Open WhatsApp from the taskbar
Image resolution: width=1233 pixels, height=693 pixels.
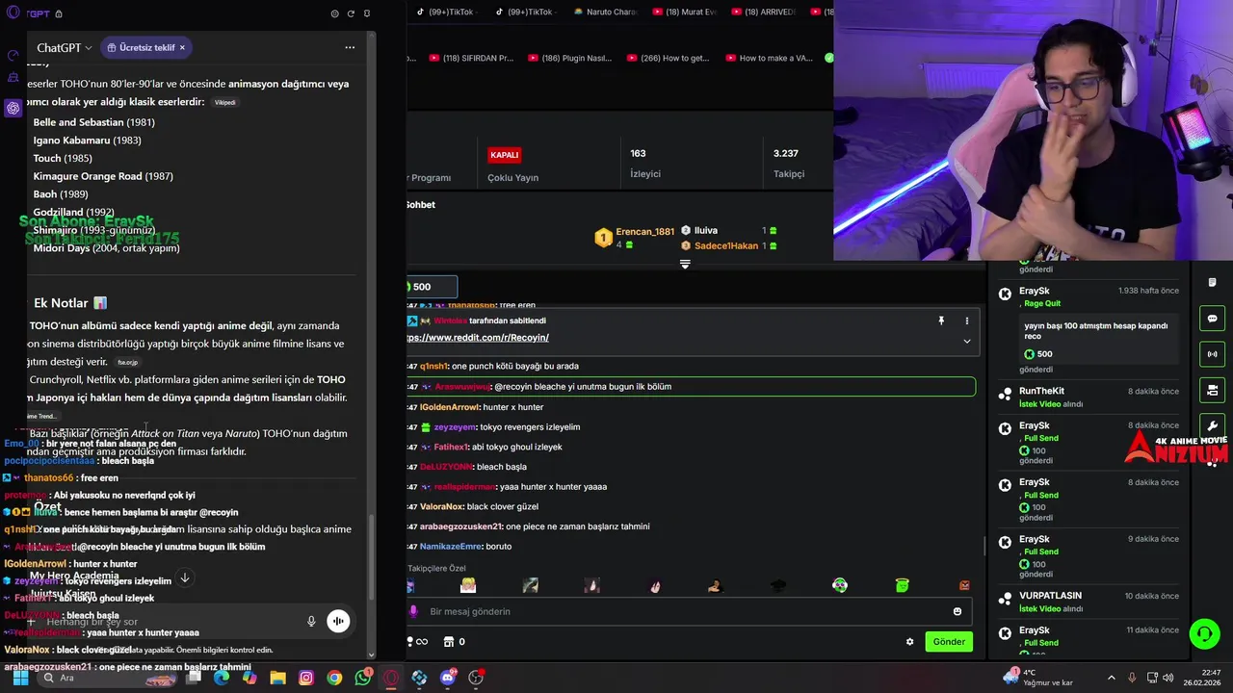click(x=362, y=678)
